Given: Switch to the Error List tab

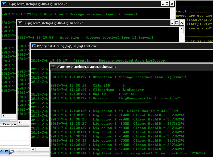Looking at the screenshot, I should 4,151.
